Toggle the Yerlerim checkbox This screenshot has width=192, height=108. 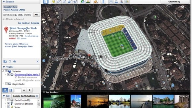(6, 71)
